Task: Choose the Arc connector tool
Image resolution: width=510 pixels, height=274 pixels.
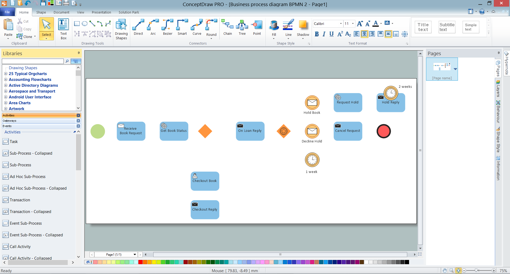Action: (x=153, y=27)
